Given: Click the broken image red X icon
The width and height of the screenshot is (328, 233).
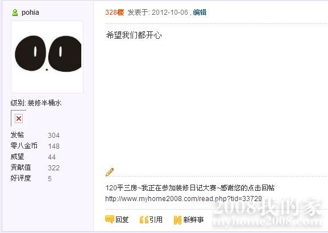Looking at the screenshot, I should 19,118.
